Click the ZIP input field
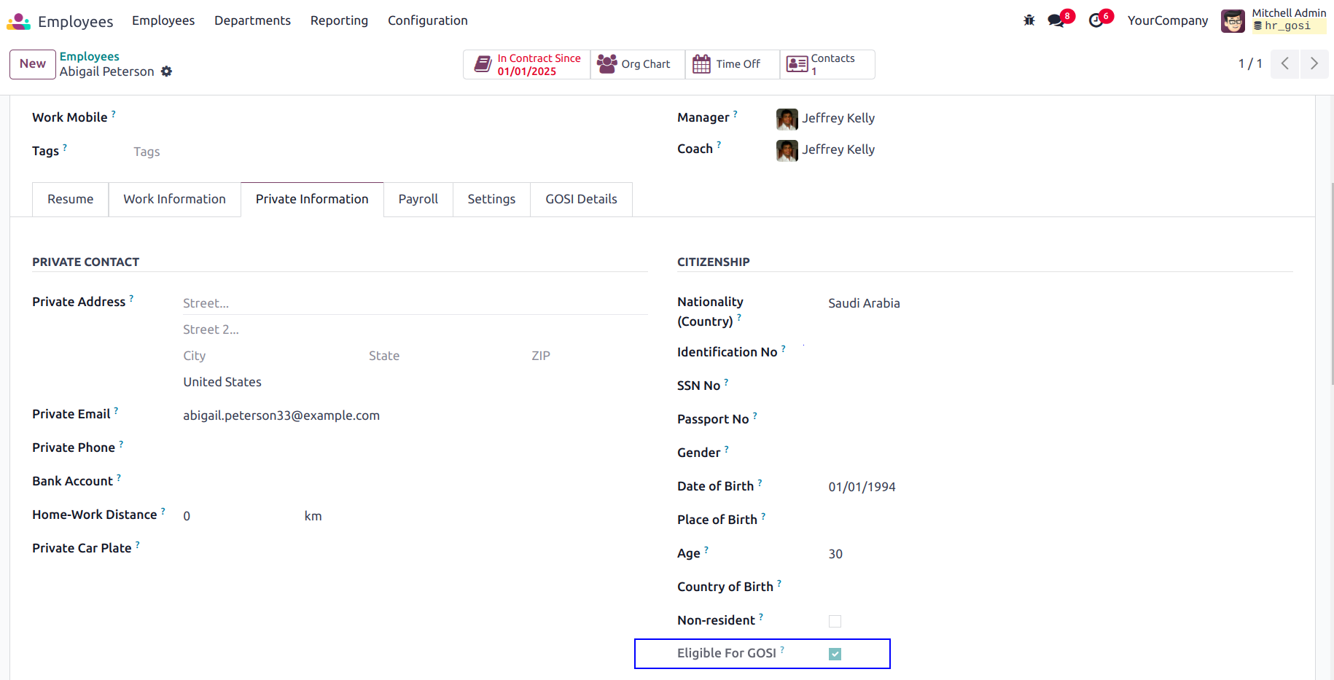The width and height of the screenshot is (1334, 680). [x=588, y=356]
